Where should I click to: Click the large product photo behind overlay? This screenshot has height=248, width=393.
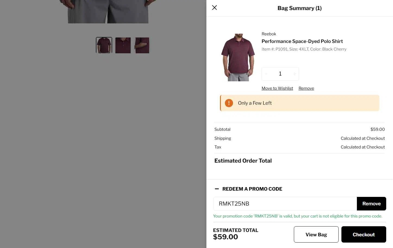pyautogui.click(x=108, y=11)
